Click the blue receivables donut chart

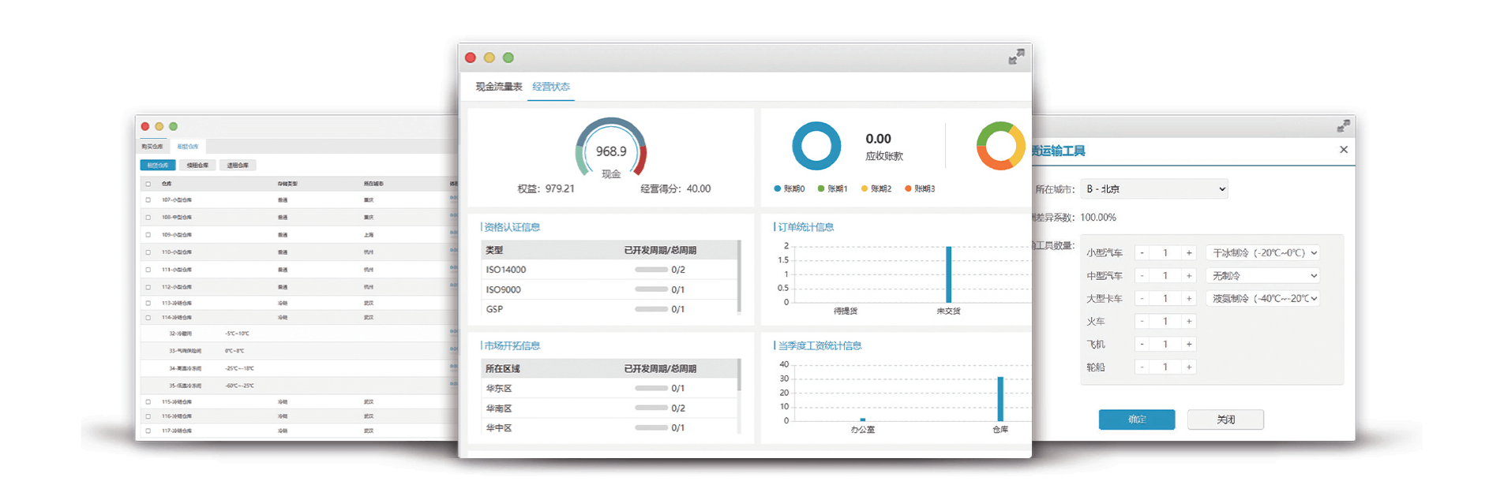(816, 146)
